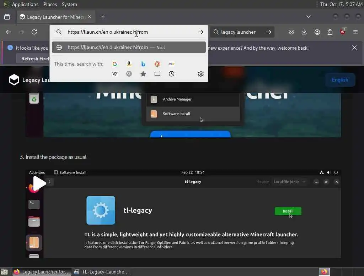Image resolution: width=364 pixels, height=276 pixels.
Task: Click the Firefox forward arrow
Action: tap(21, 32)
